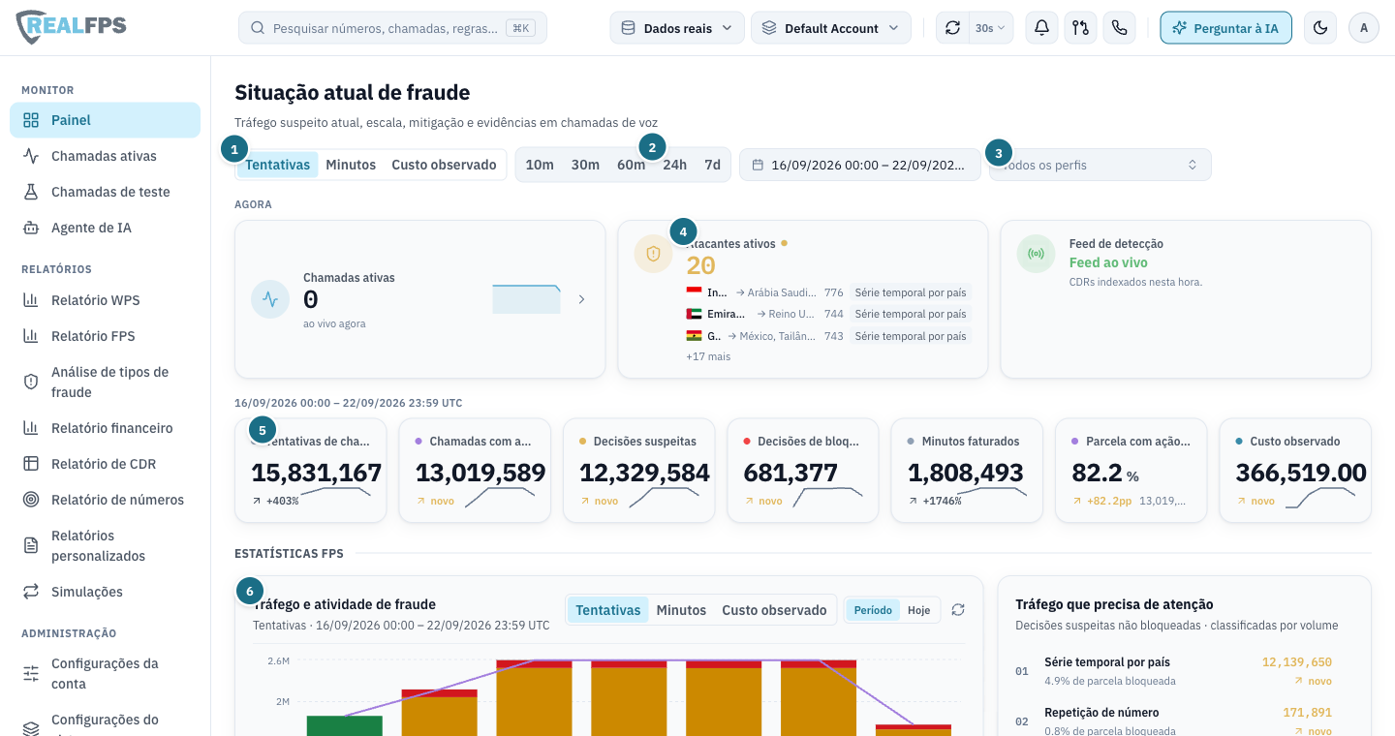Click +17 mais attackers link
This screenshot has height=736, width=1395.
[x=708, y=356]
